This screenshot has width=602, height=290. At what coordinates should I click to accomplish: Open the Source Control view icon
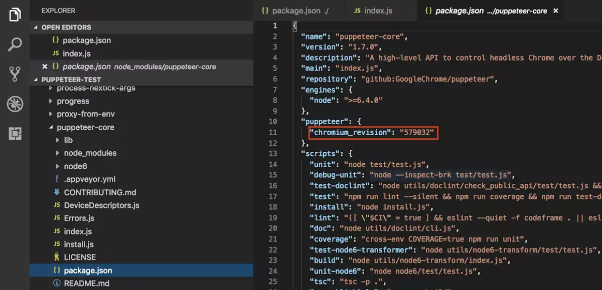click(15, 74)
